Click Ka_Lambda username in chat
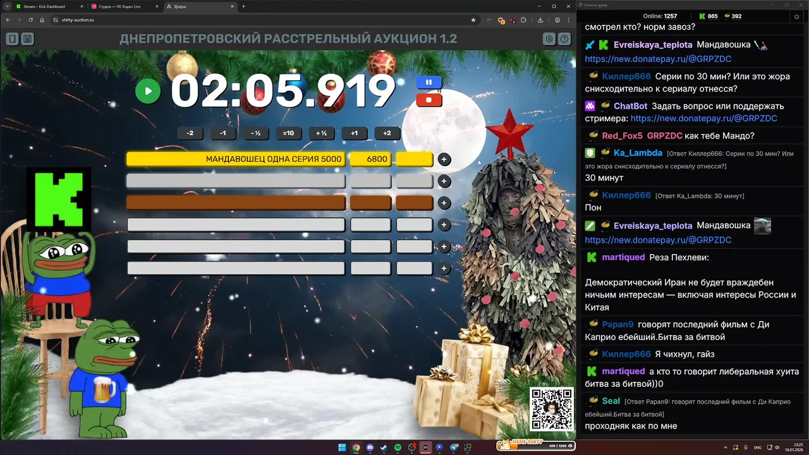This screenshot has height=455, width=809. (x=638, y=152)
